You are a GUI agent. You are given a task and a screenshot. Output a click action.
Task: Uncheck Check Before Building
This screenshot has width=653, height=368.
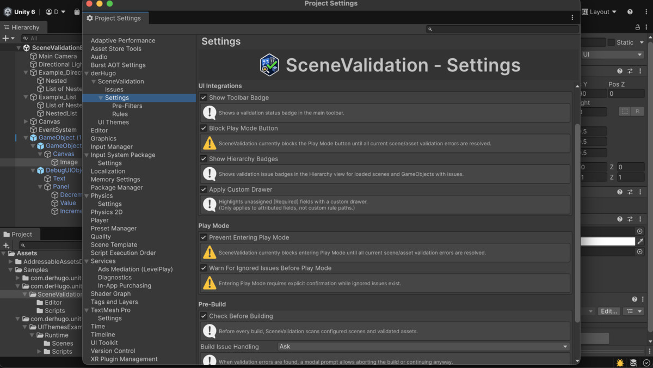click(204, 316)
